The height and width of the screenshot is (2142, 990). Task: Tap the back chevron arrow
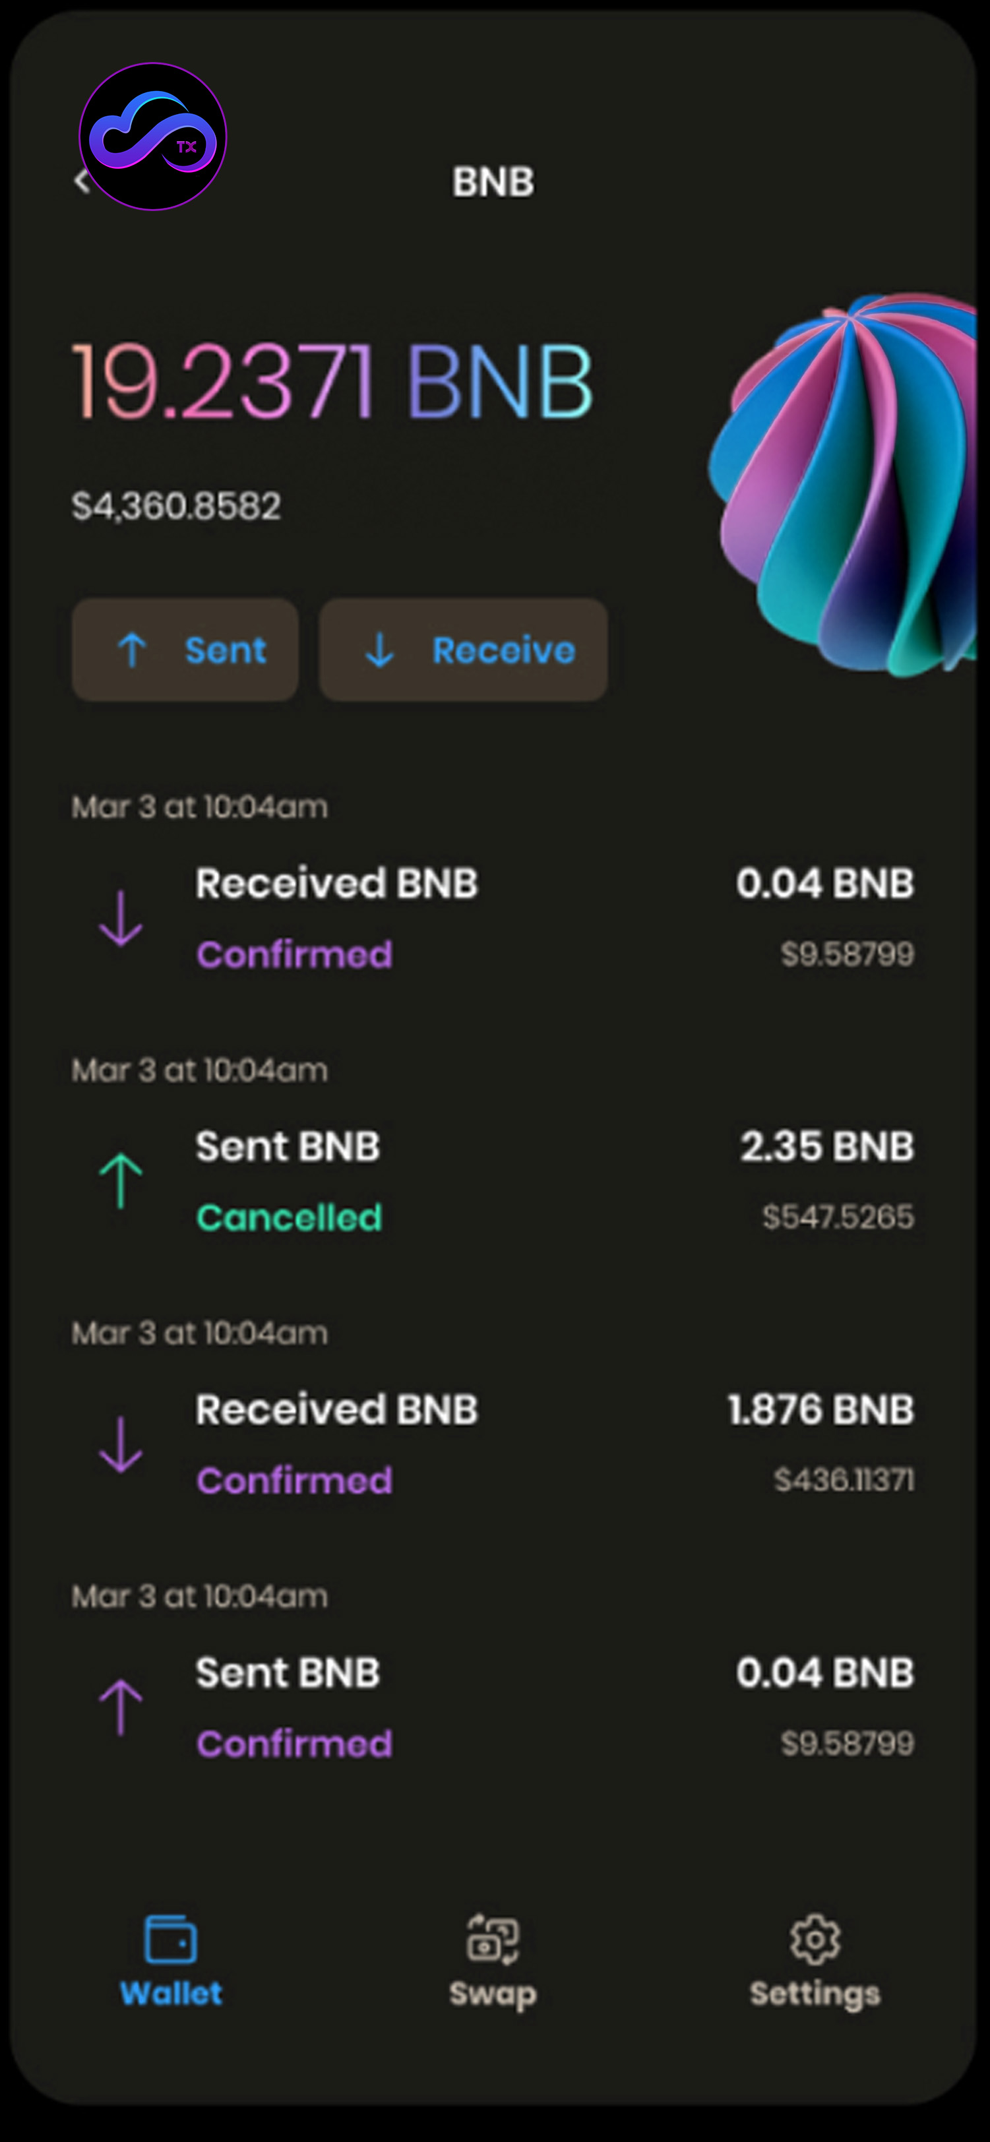[x=80, y=181]
